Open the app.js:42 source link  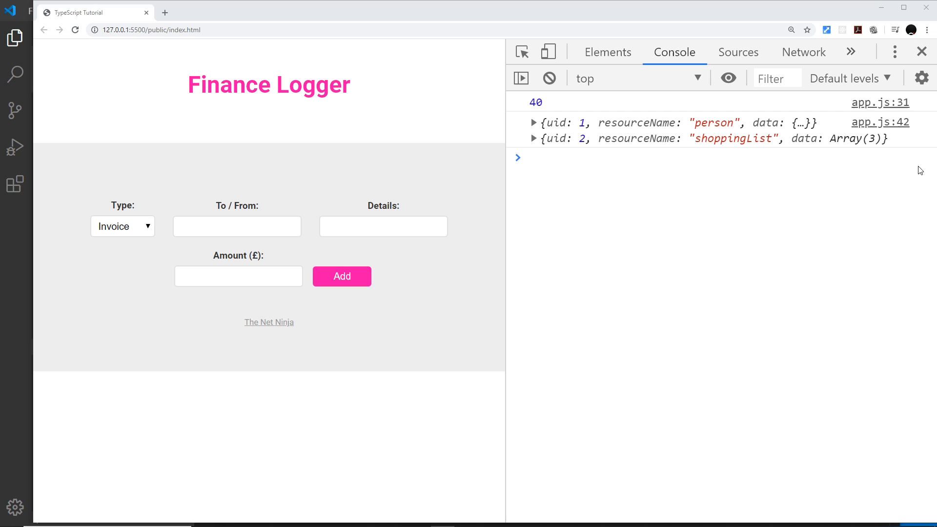(x=880, y=122)
